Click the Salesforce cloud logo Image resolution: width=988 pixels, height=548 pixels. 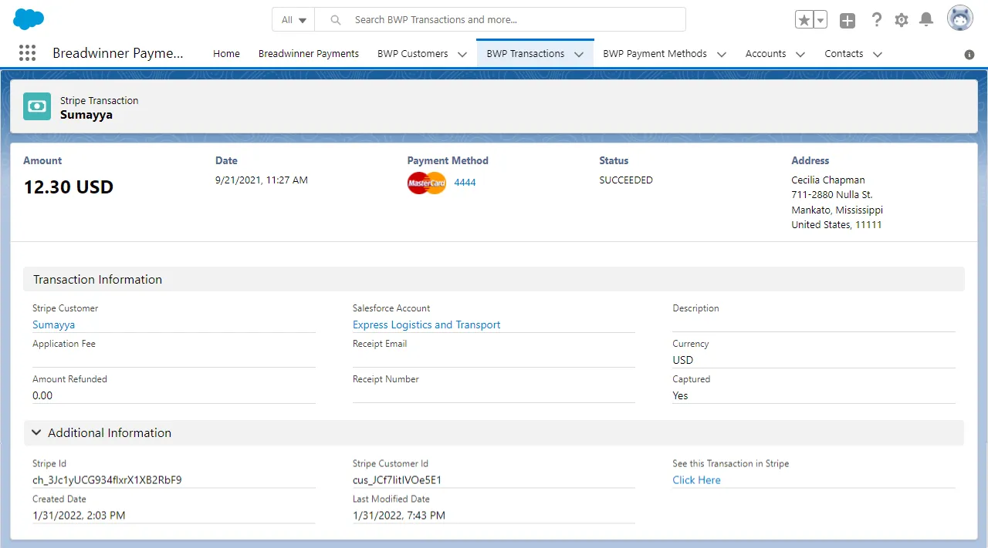29,19
